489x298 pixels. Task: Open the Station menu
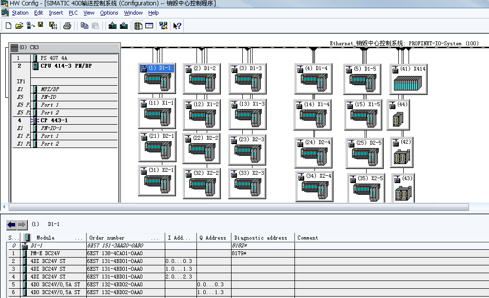pyautogui.click(x=20, y=13)
